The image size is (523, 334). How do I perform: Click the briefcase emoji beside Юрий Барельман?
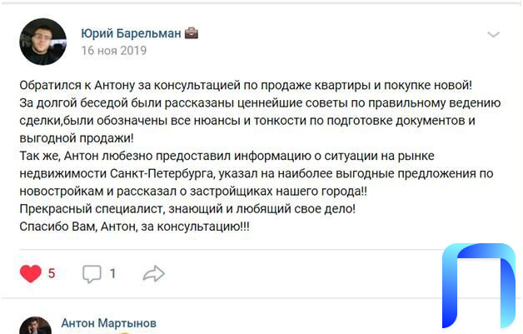point(192,33)
